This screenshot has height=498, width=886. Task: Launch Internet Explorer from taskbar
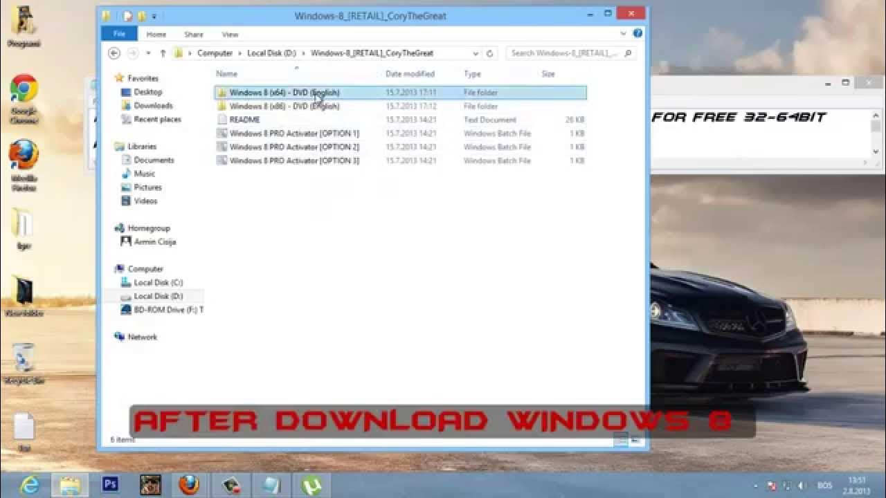click(29, 485)
